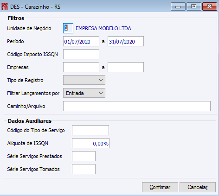Click the Período start date 01/07/2020 field
This screenshot has width=219, height=196.
coord(81,41)
